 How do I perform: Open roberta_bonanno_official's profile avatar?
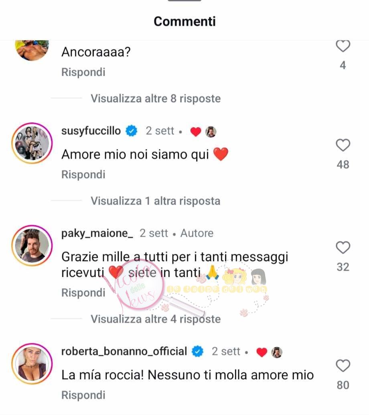tap(32, 364)
